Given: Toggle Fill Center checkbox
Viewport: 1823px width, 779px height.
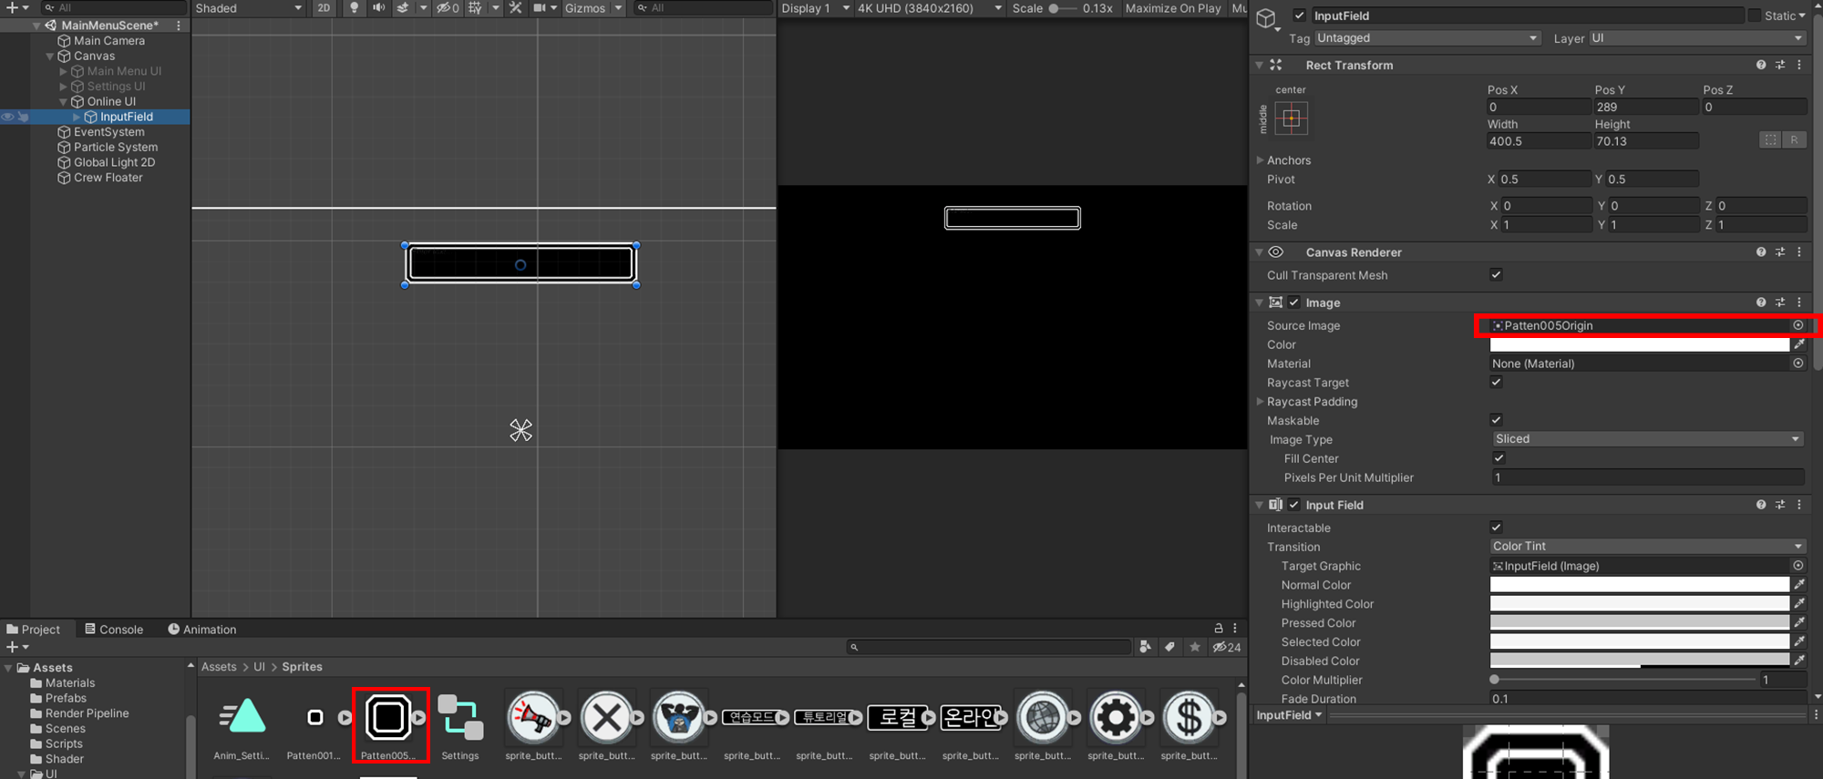Looking at the screenshot, I should pyautogui.click(x=1499, y=458).
